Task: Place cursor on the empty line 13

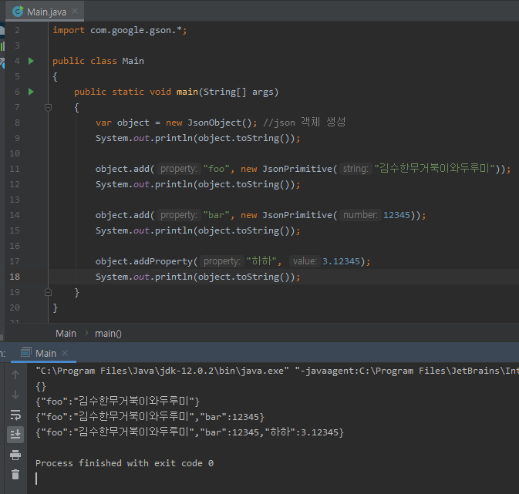Action: tap(231, 200)
